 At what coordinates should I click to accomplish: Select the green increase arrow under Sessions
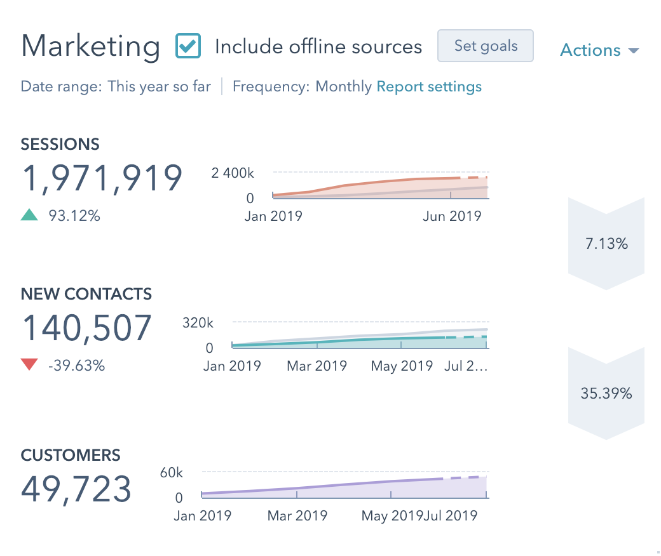click(x=30, y=215)
